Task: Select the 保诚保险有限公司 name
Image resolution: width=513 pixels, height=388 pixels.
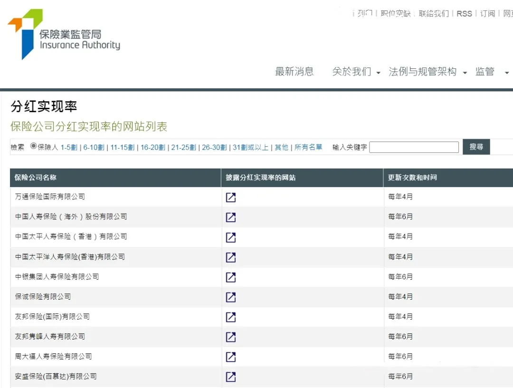Action: point(43,297)
